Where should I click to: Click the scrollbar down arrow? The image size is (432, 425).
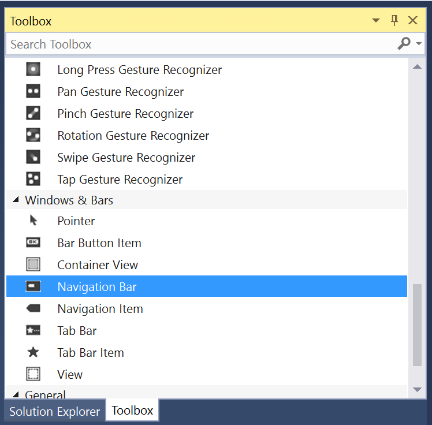pos(417,389)
